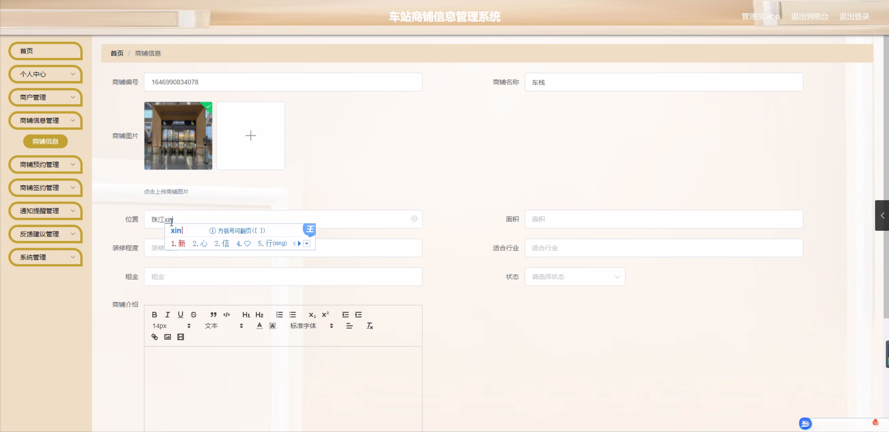Screen dimensions: 889x432
Task: Toggle Heading 1 format
Action: [x=246, y=315]
